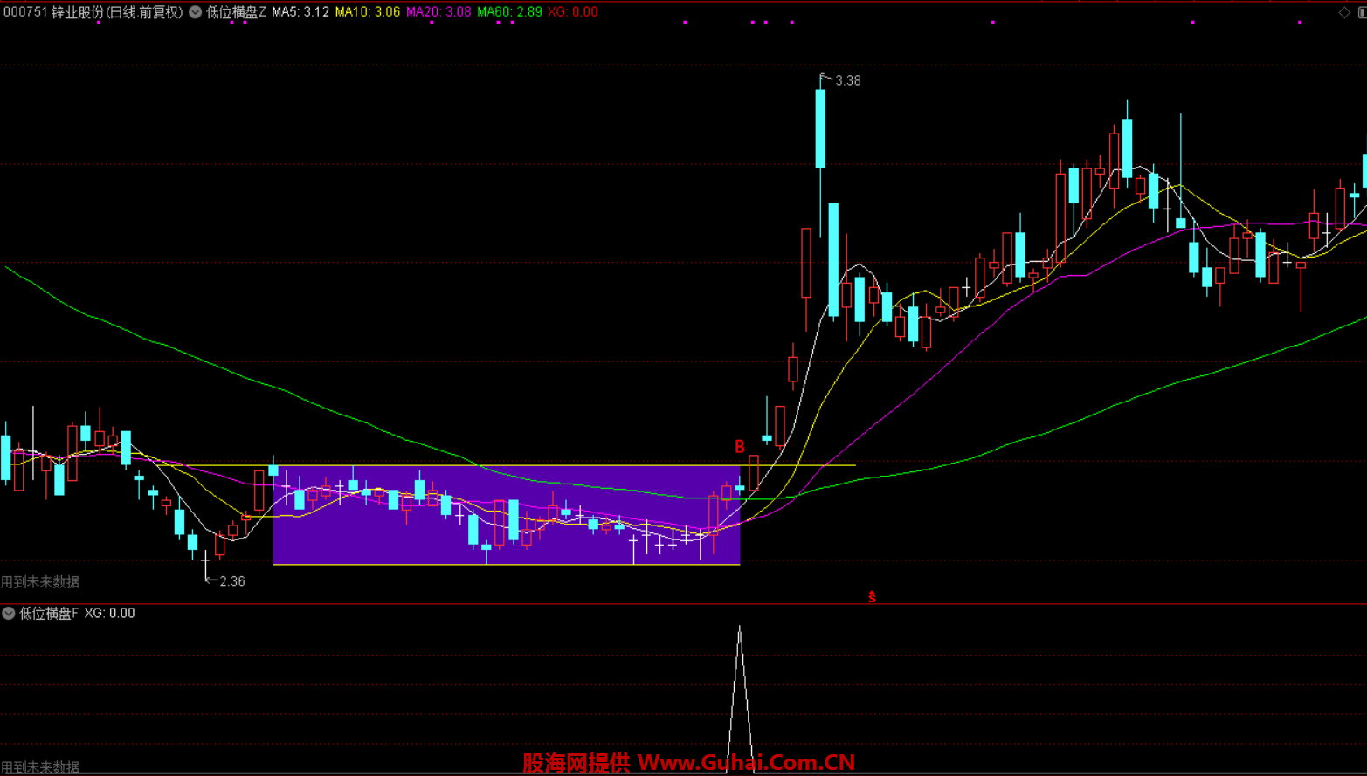
Task: Click the yellow MA10: 3.06 label
Action: [368, 12]
